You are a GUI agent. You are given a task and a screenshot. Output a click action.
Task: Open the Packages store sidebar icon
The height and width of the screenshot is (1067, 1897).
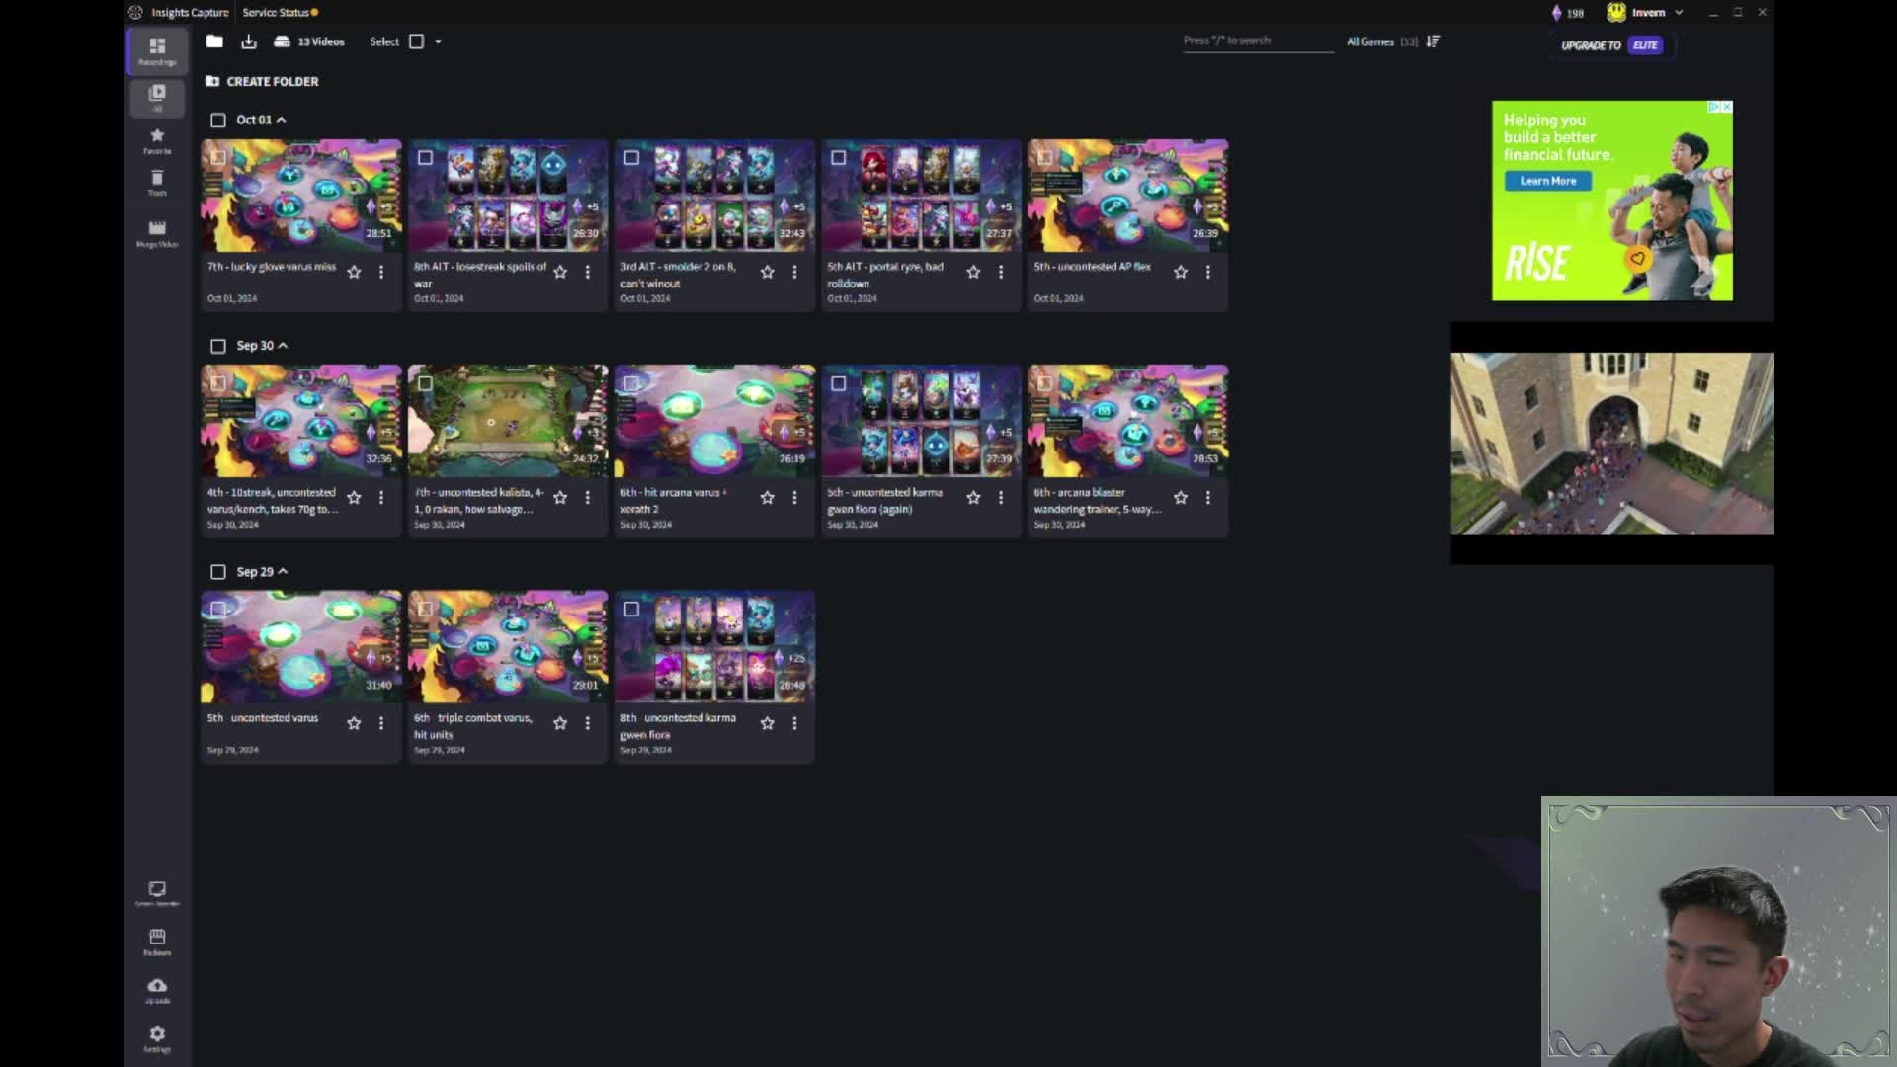[x=157, y=942]
